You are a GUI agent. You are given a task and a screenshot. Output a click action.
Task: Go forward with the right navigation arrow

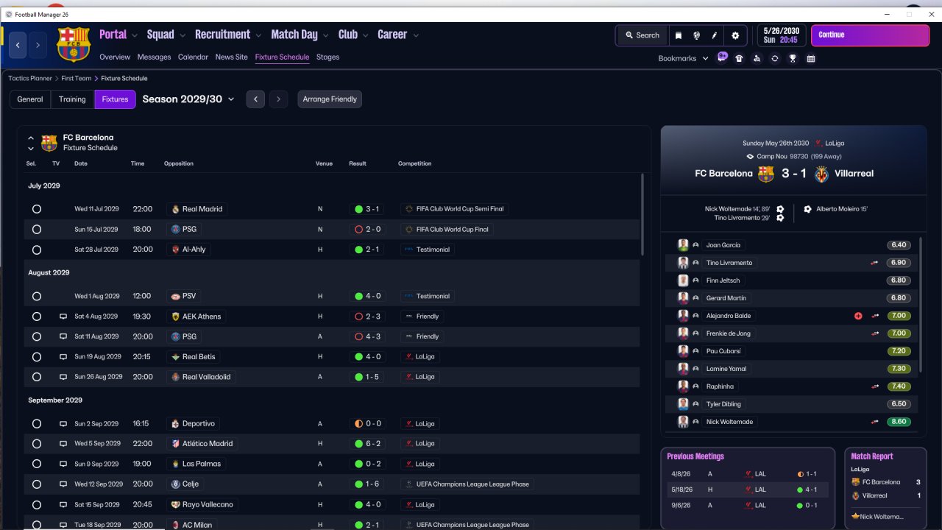coord(38,45)
